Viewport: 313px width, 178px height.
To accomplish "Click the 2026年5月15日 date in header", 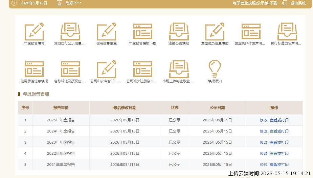I will click(x=34, y=3).
